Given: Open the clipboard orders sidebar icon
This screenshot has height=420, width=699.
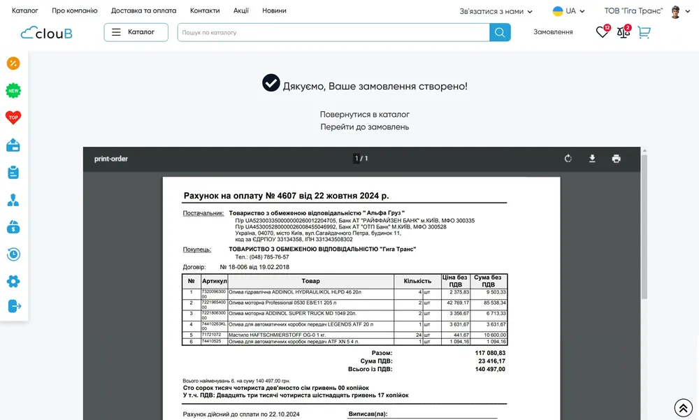Looking at the screenshot, I should click(13, 173).
